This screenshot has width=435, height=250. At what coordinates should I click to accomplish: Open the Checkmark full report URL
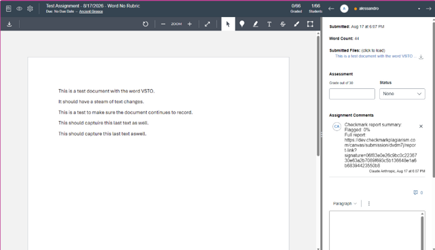(381, 153)
